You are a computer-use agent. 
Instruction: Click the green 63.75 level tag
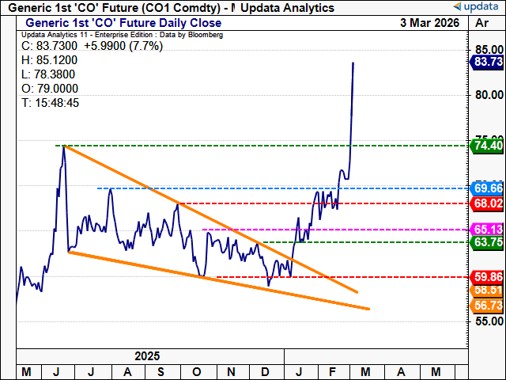coord(487,242)
